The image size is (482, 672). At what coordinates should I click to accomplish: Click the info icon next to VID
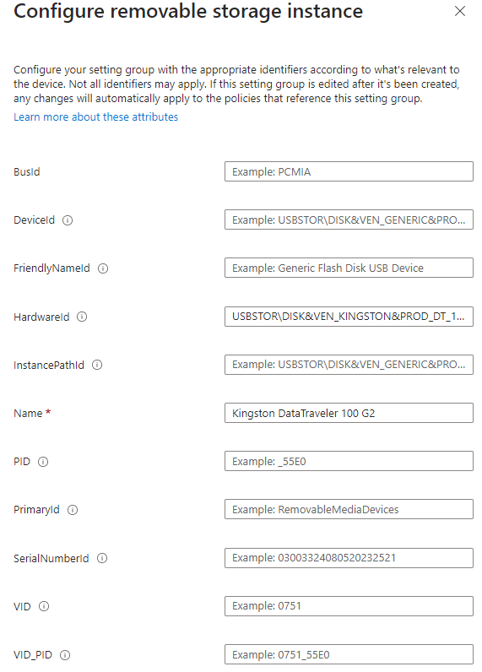click(44, 606)
